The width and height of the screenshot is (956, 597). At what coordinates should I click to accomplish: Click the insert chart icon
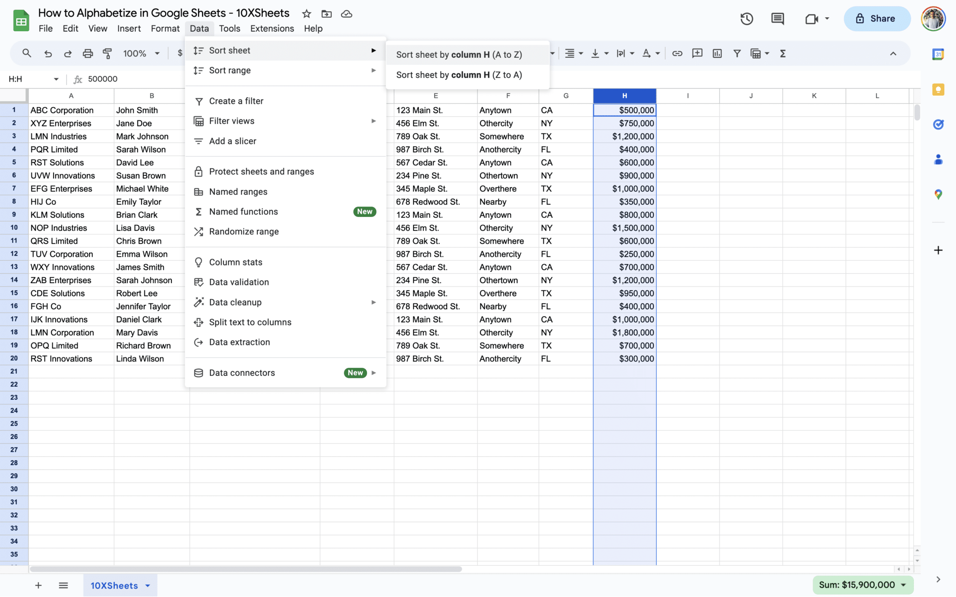(x=717, y=54)
